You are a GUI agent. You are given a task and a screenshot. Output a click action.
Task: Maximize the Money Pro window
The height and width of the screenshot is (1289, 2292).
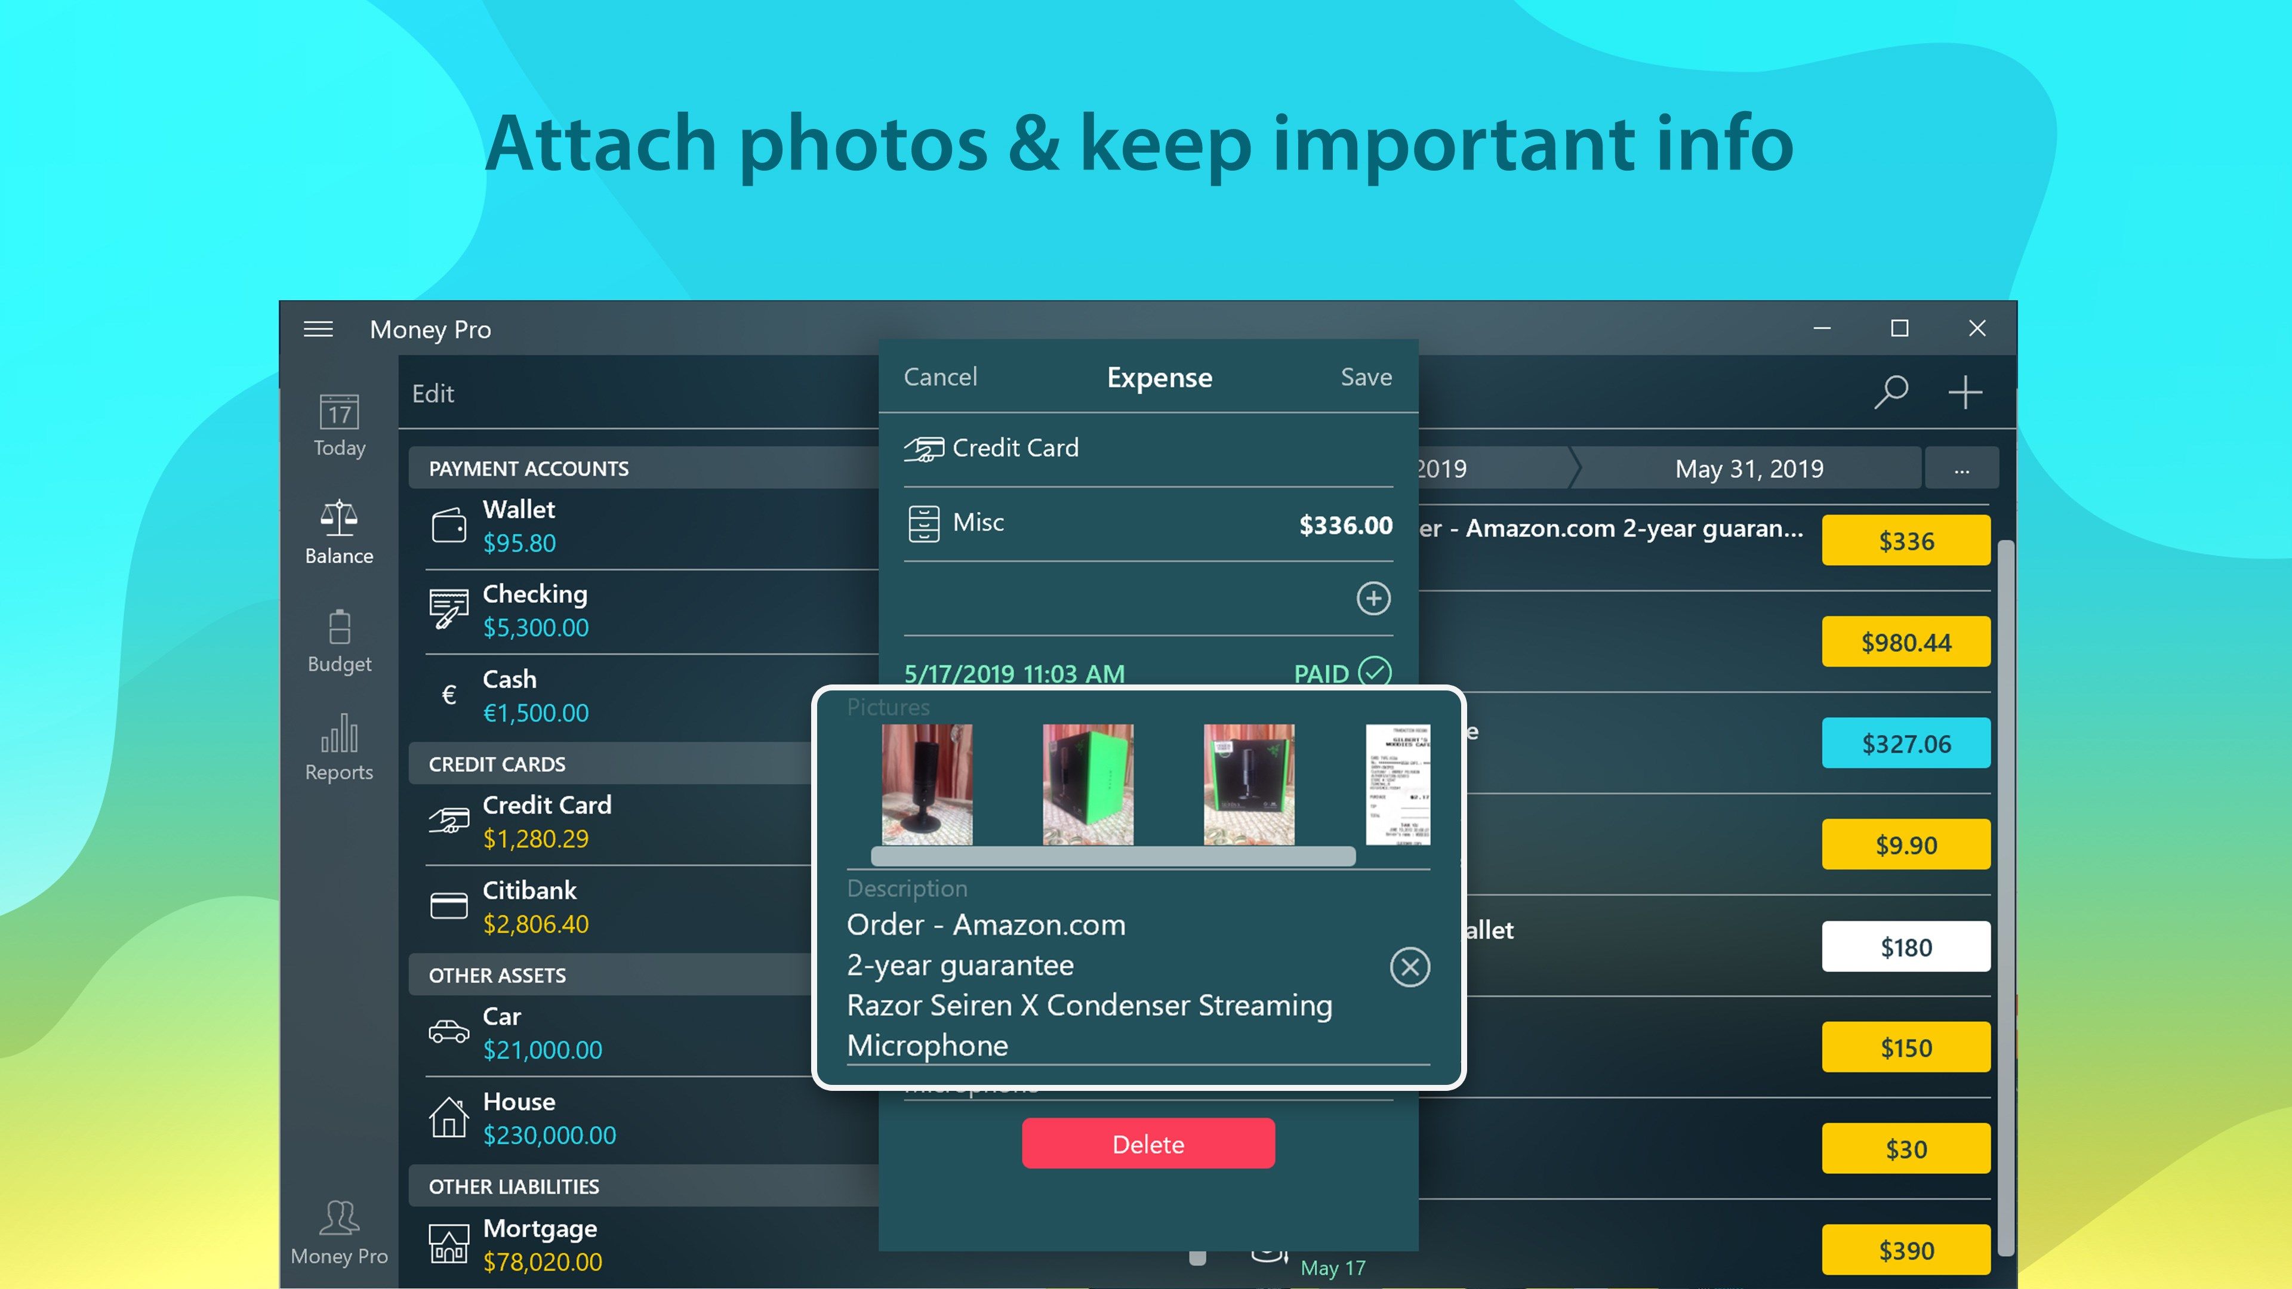(1900, 328)
